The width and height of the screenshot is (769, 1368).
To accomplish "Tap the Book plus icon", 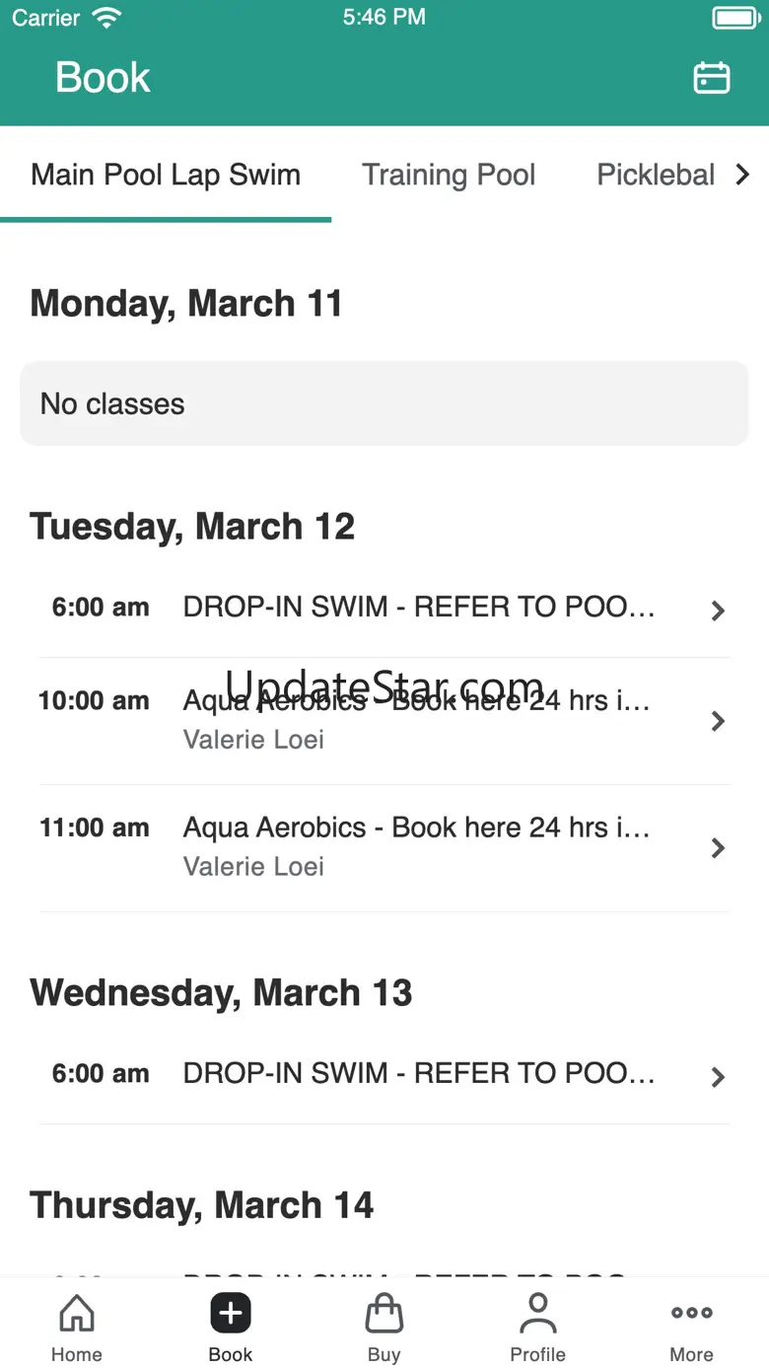I will [231, 1314].
